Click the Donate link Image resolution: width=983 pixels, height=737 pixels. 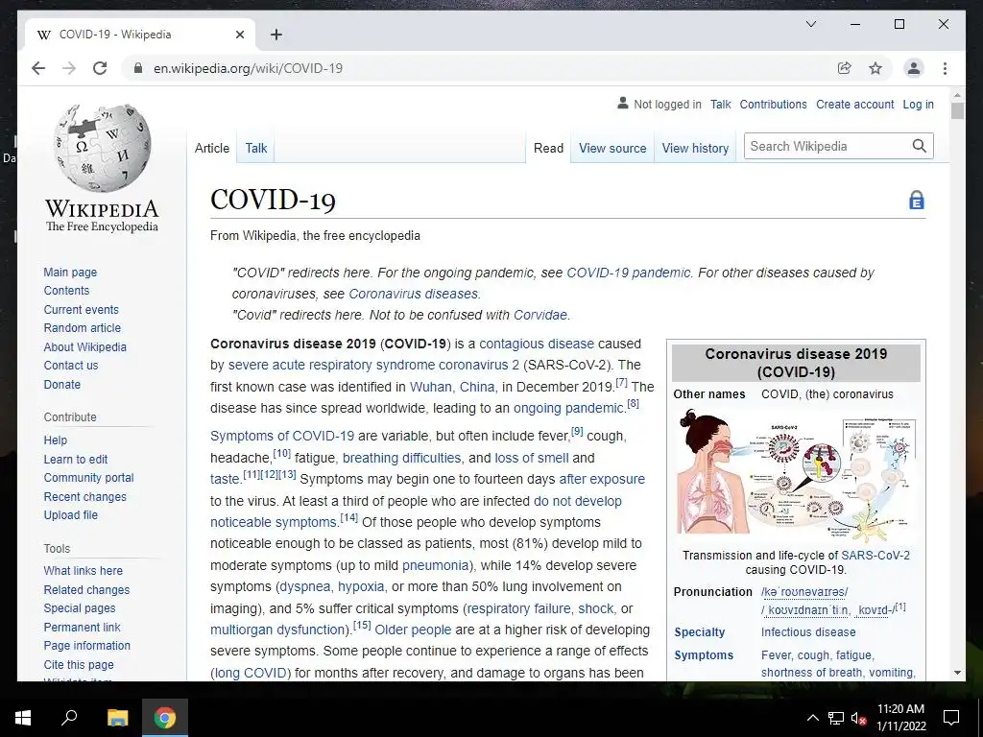pos(62,384)
